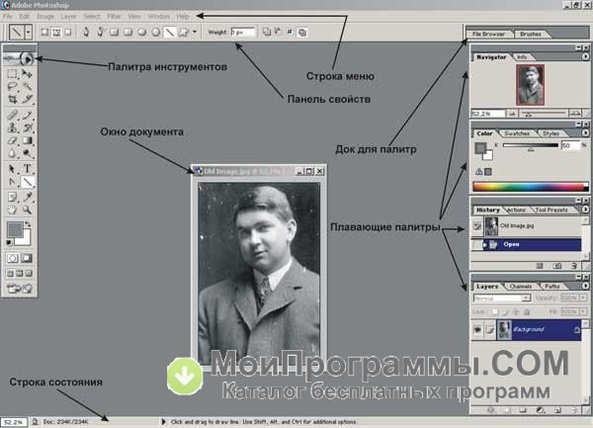Switch to Quick Mask mode
Screen dimensions: 593x428
click(x=27, y=258)
